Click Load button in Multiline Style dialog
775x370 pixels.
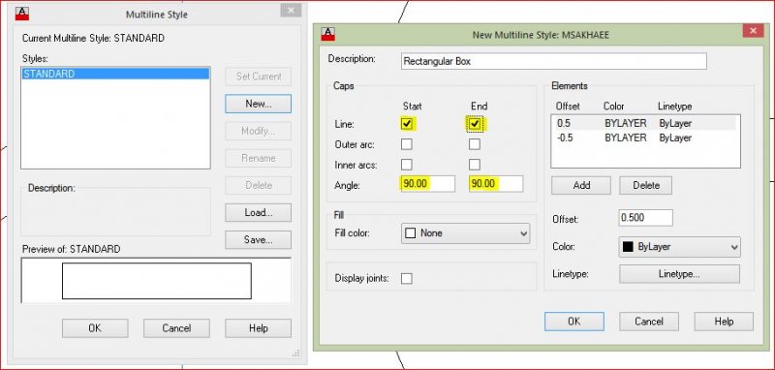tap(258, 213)
